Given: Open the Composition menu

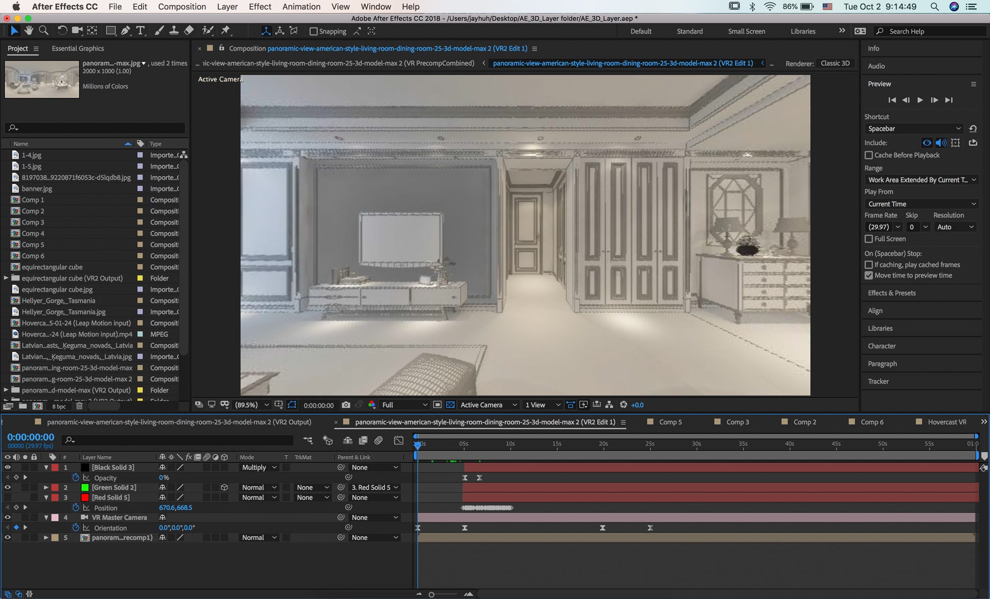Looking at the screenshot, I should (x=182, y=6).
